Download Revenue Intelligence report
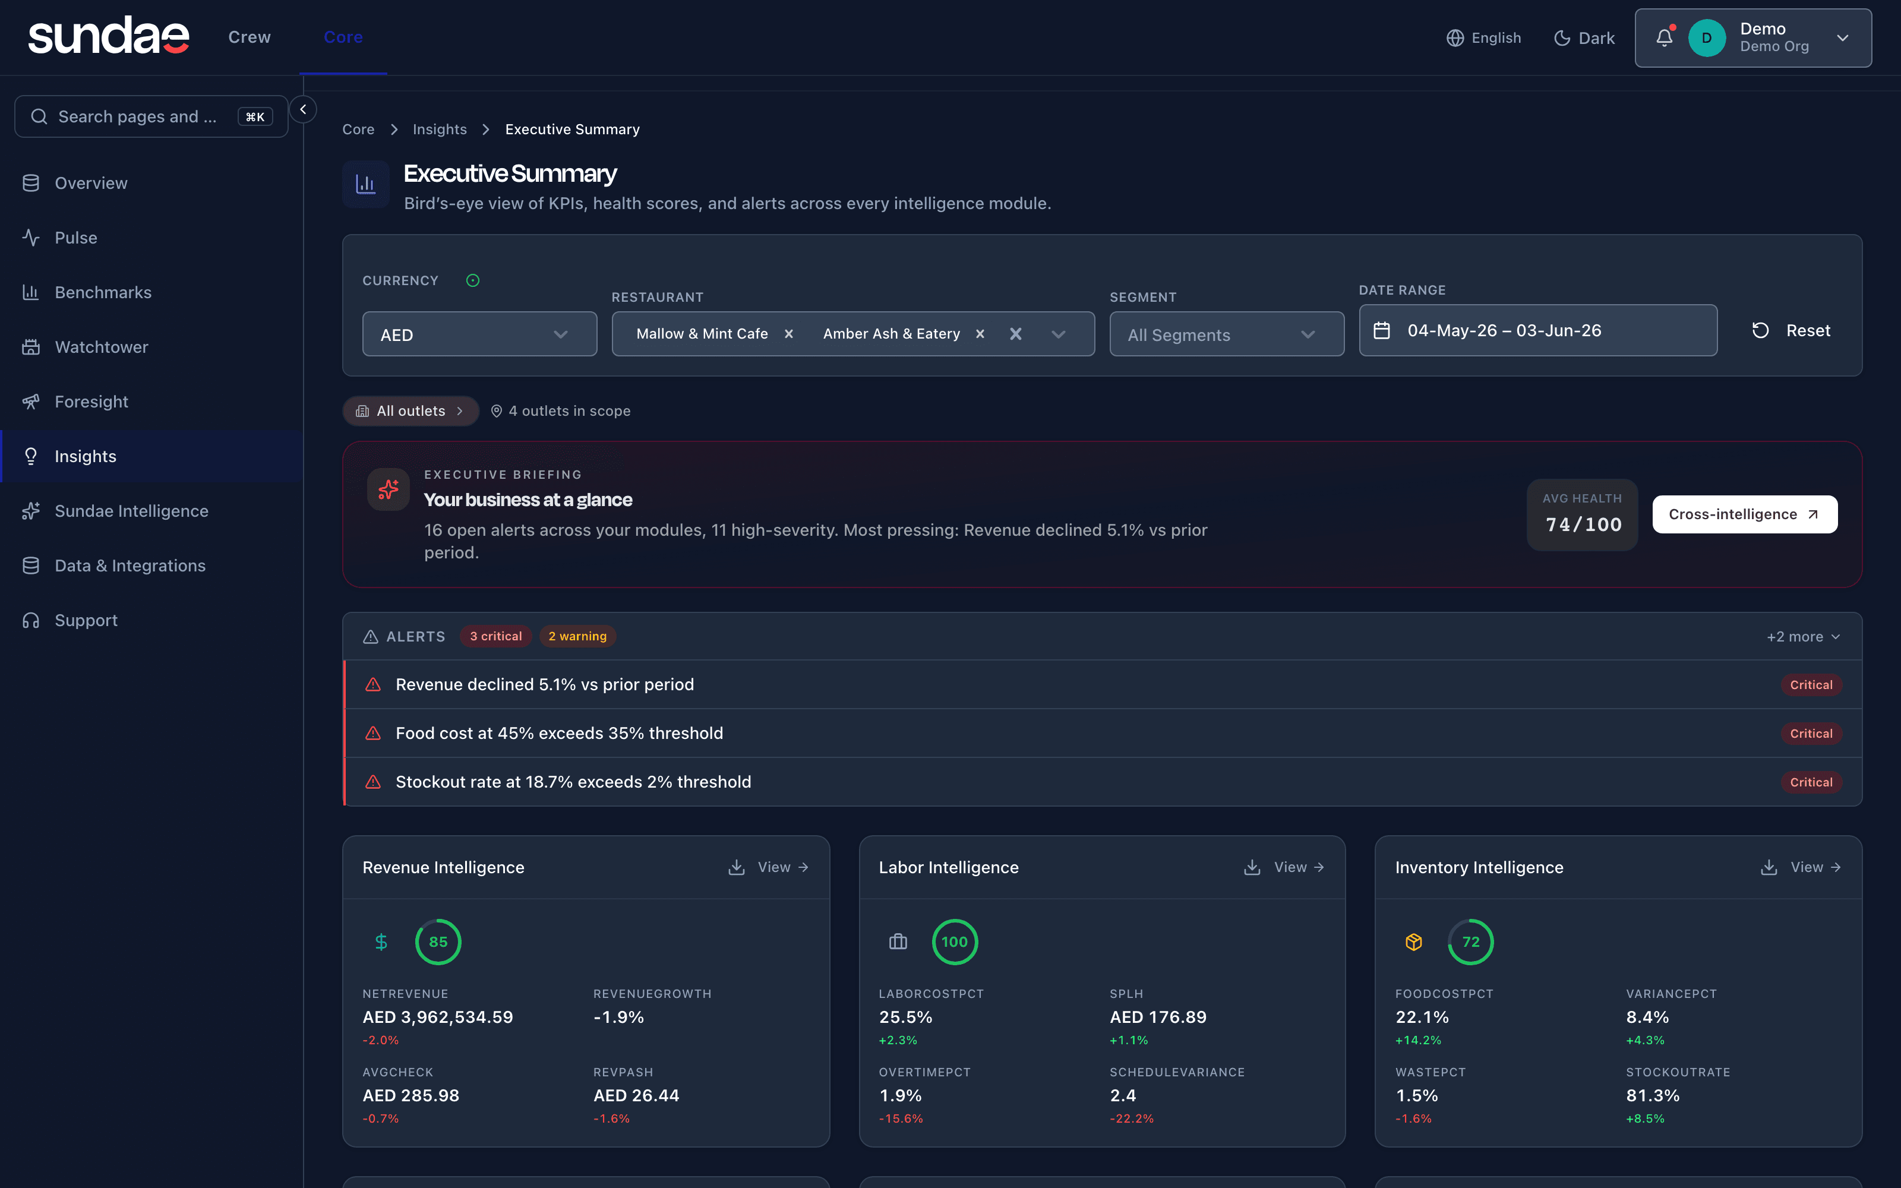The height and width of the screenshot is (1188, 1901). [x=736, y=867]
